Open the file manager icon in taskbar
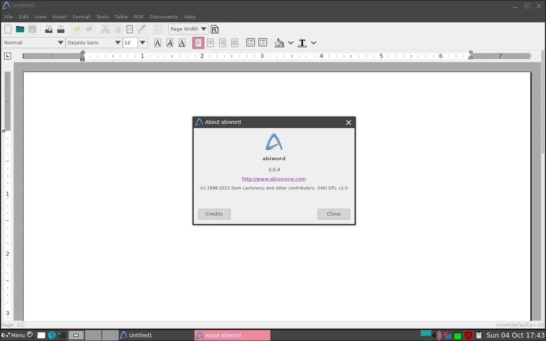The image size is (546, 341). point(41,335)
